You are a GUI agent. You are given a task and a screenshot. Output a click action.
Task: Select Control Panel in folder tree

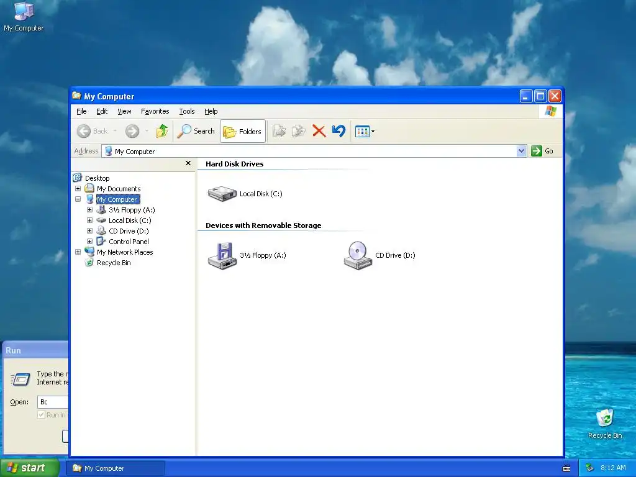click(x=129, y=242)
